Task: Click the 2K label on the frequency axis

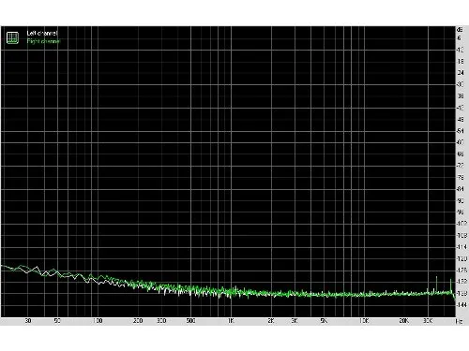Action: [x=271, y=321]
